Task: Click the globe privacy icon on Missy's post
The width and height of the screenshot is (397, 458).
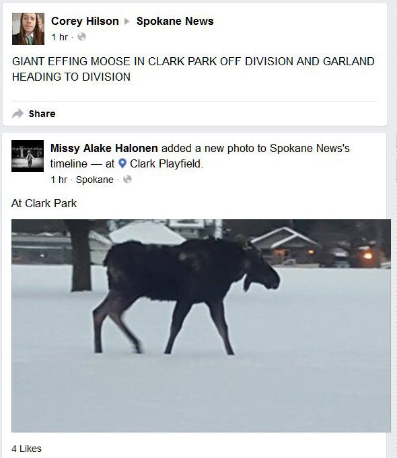Action: [x=127, y=180]
